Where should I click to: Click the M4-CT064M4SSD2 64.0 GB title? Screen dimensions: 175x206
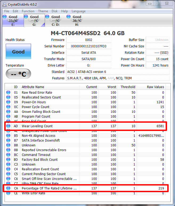(88, 33)
